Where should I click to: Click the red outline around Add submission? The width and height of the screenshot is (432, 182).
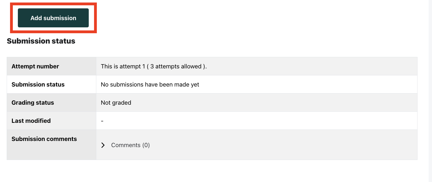pyautogui.click(x=54, y=4)
